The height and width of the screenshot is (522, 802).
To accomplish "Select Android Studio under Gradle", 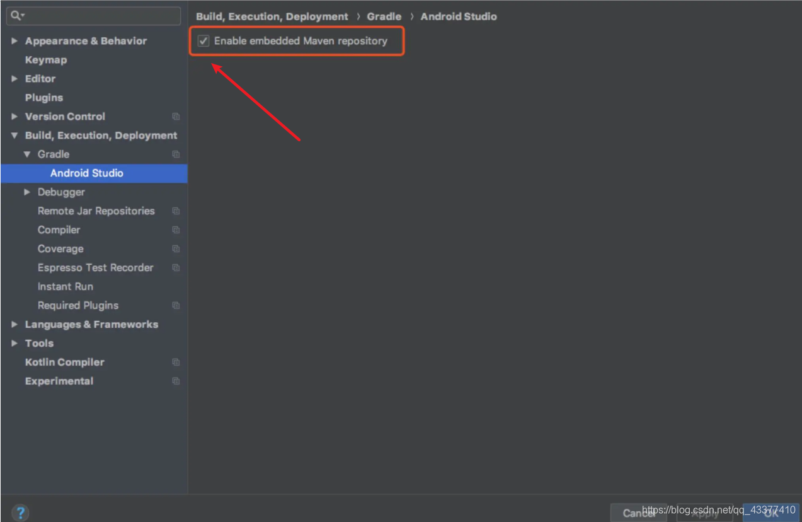I will click(94, 173).
